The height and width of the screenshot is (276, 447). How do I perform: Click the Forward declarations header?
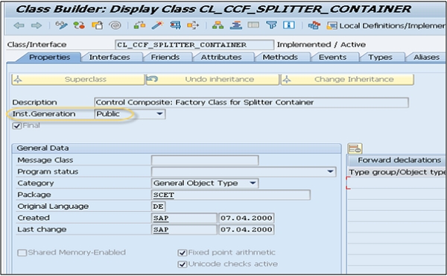tap(399, 160)
